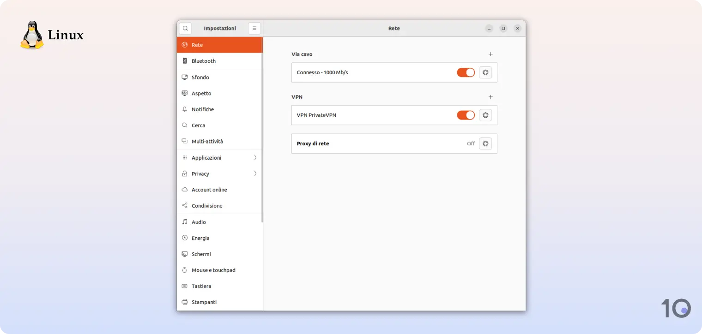Click the Rete globe icon in sidebar
The height and width of the screenshot is (334, 702).
pyautogui.click(x=185, y=45)
